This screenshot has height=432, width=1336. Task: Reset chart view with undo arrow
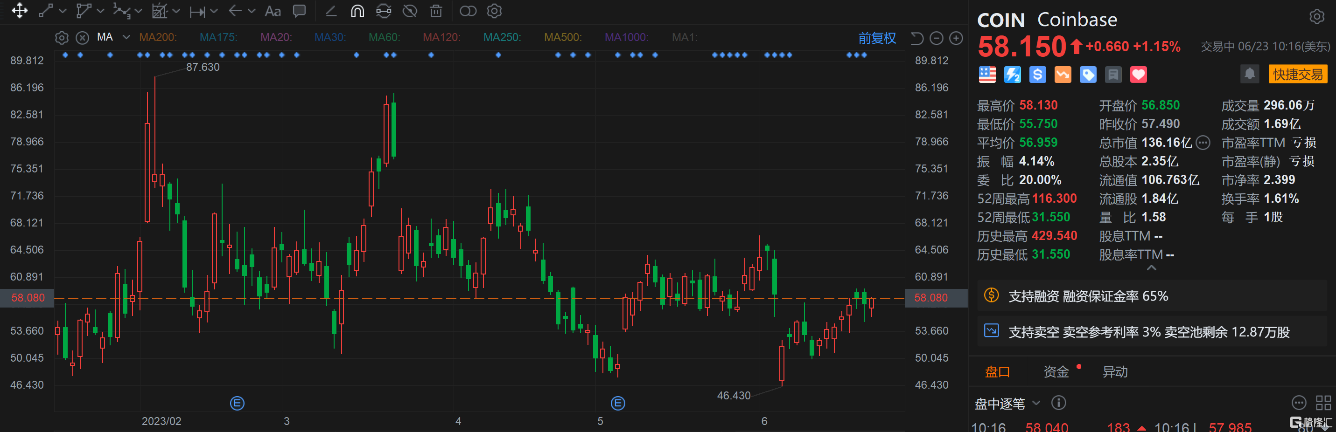pos(916,38)
